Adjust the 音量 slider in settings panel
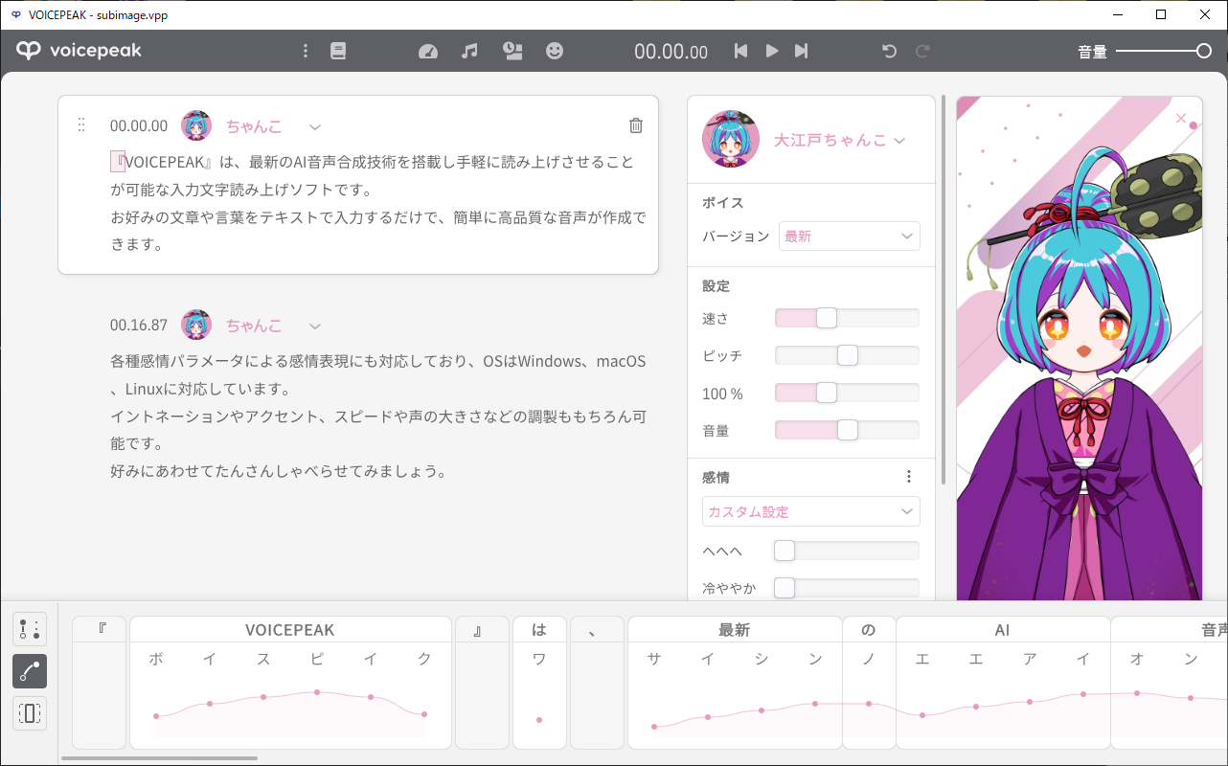Viewport: 1228px width, 766px height. 847,430
